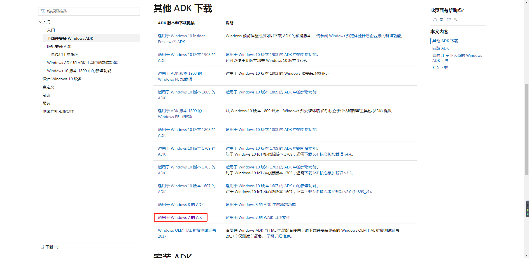The height and width of the screenshot is (258, 529).
Task: Open "设计 Windows 10 设备" section
Action: pos(62,79)
